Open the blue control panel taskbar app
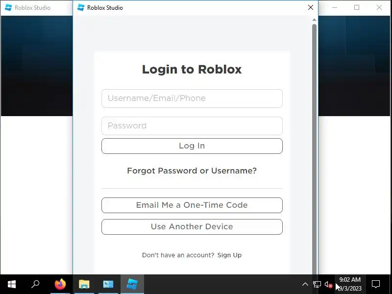 tap(108, 284)
